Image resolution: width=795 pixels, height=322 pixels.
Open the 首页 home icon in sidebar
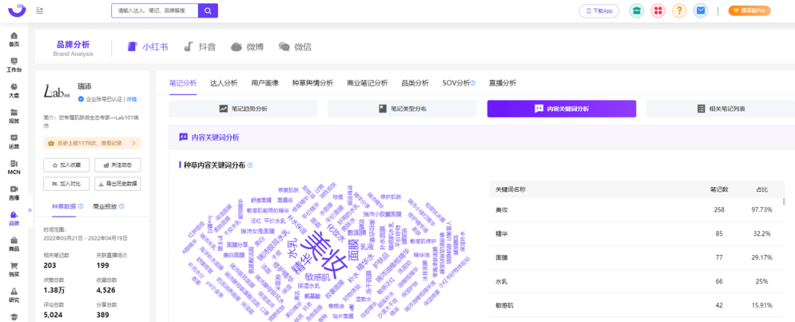pyautogui.click(x=14, y=38)
